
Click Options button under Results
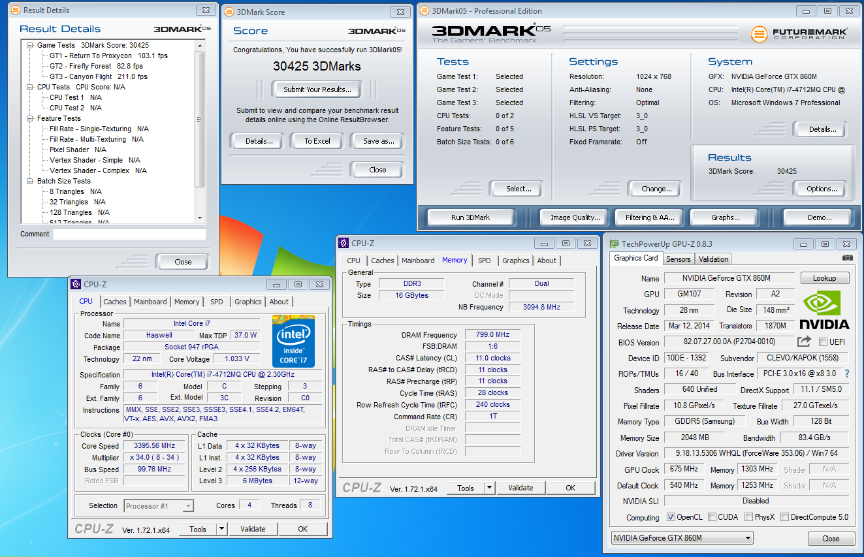click(822, 189)
